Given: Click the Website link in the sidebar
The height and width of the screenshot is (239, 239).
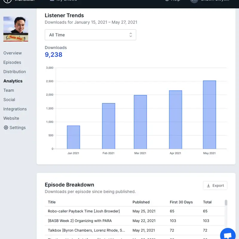Looking at the screenshot, I should pos(11,118).
